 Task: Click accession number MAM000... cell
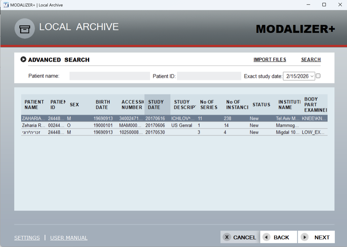130,125
